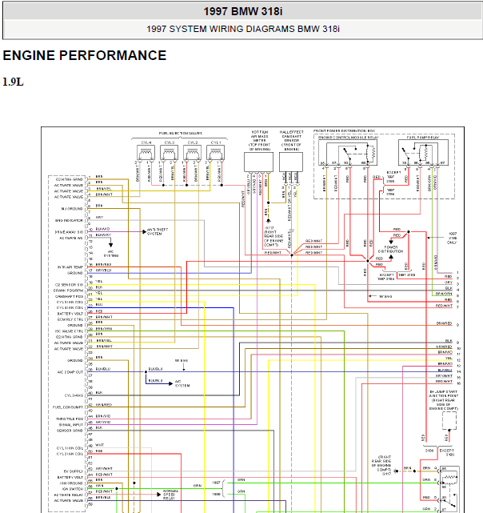The height and width of the screenshot is (513, 483).
Task: Click the "ECM RLY CTRL" pin label
Action: [70, 319]
